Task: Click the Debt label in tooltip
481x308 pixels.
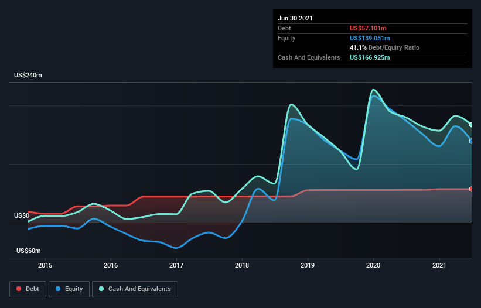Action: 284,28
